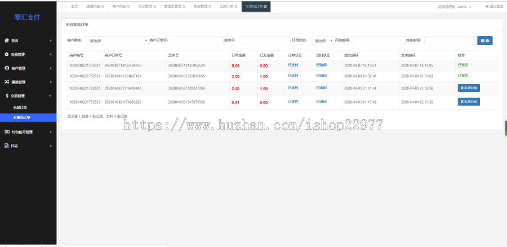Click the 日志 document icon

click(x=6, y=145)
